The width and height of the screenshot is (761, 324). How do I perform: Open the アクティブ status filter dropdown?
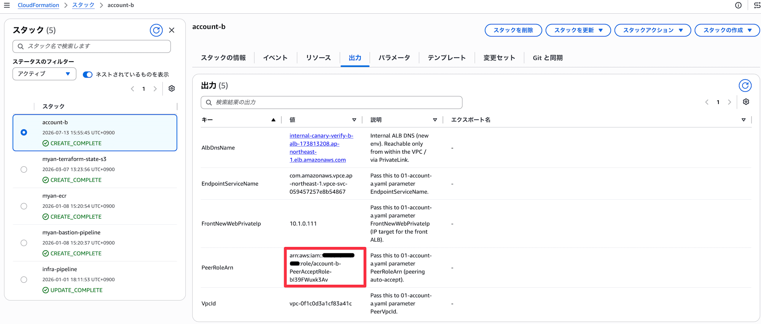(44, 74)
